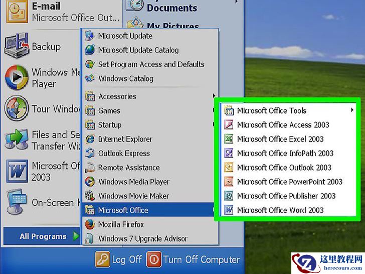Click the Microsoft Update Catalog globe icon
Image resolution: width=365 pixels, height=274 pixels.
[x=90, y=50]
